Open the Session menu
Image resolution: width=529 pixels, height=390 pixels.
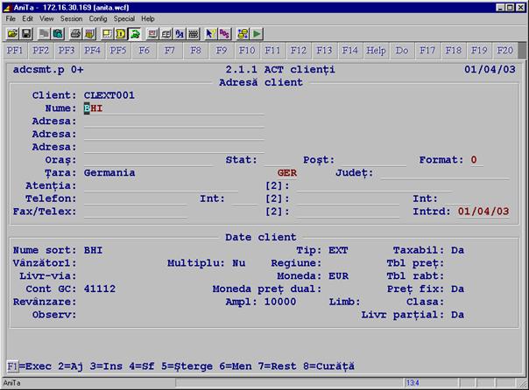coord(71,18)
